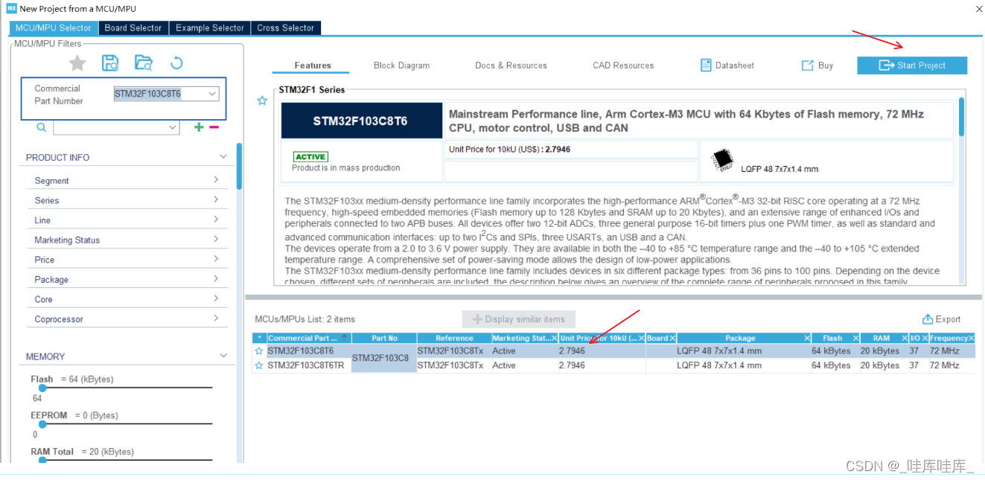
Task: Click the Start Project button
Action: coord(912,65)
